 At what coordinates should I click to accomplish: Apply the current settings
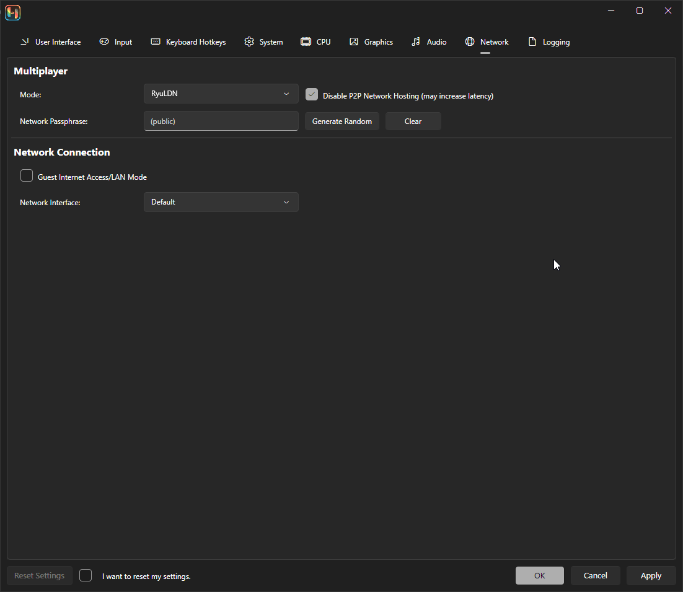tap(651, 575)
